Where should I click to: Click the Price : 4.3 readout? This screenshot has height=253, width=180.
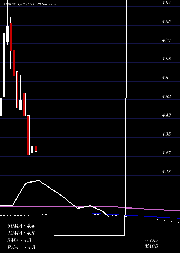pos(21,248)
